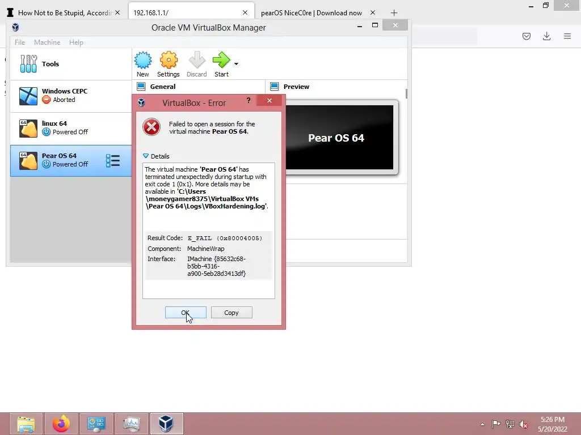Viewport: 581px width, 435px height.
Task: Click the Preview section header
Action: click(x=296, y=87)
